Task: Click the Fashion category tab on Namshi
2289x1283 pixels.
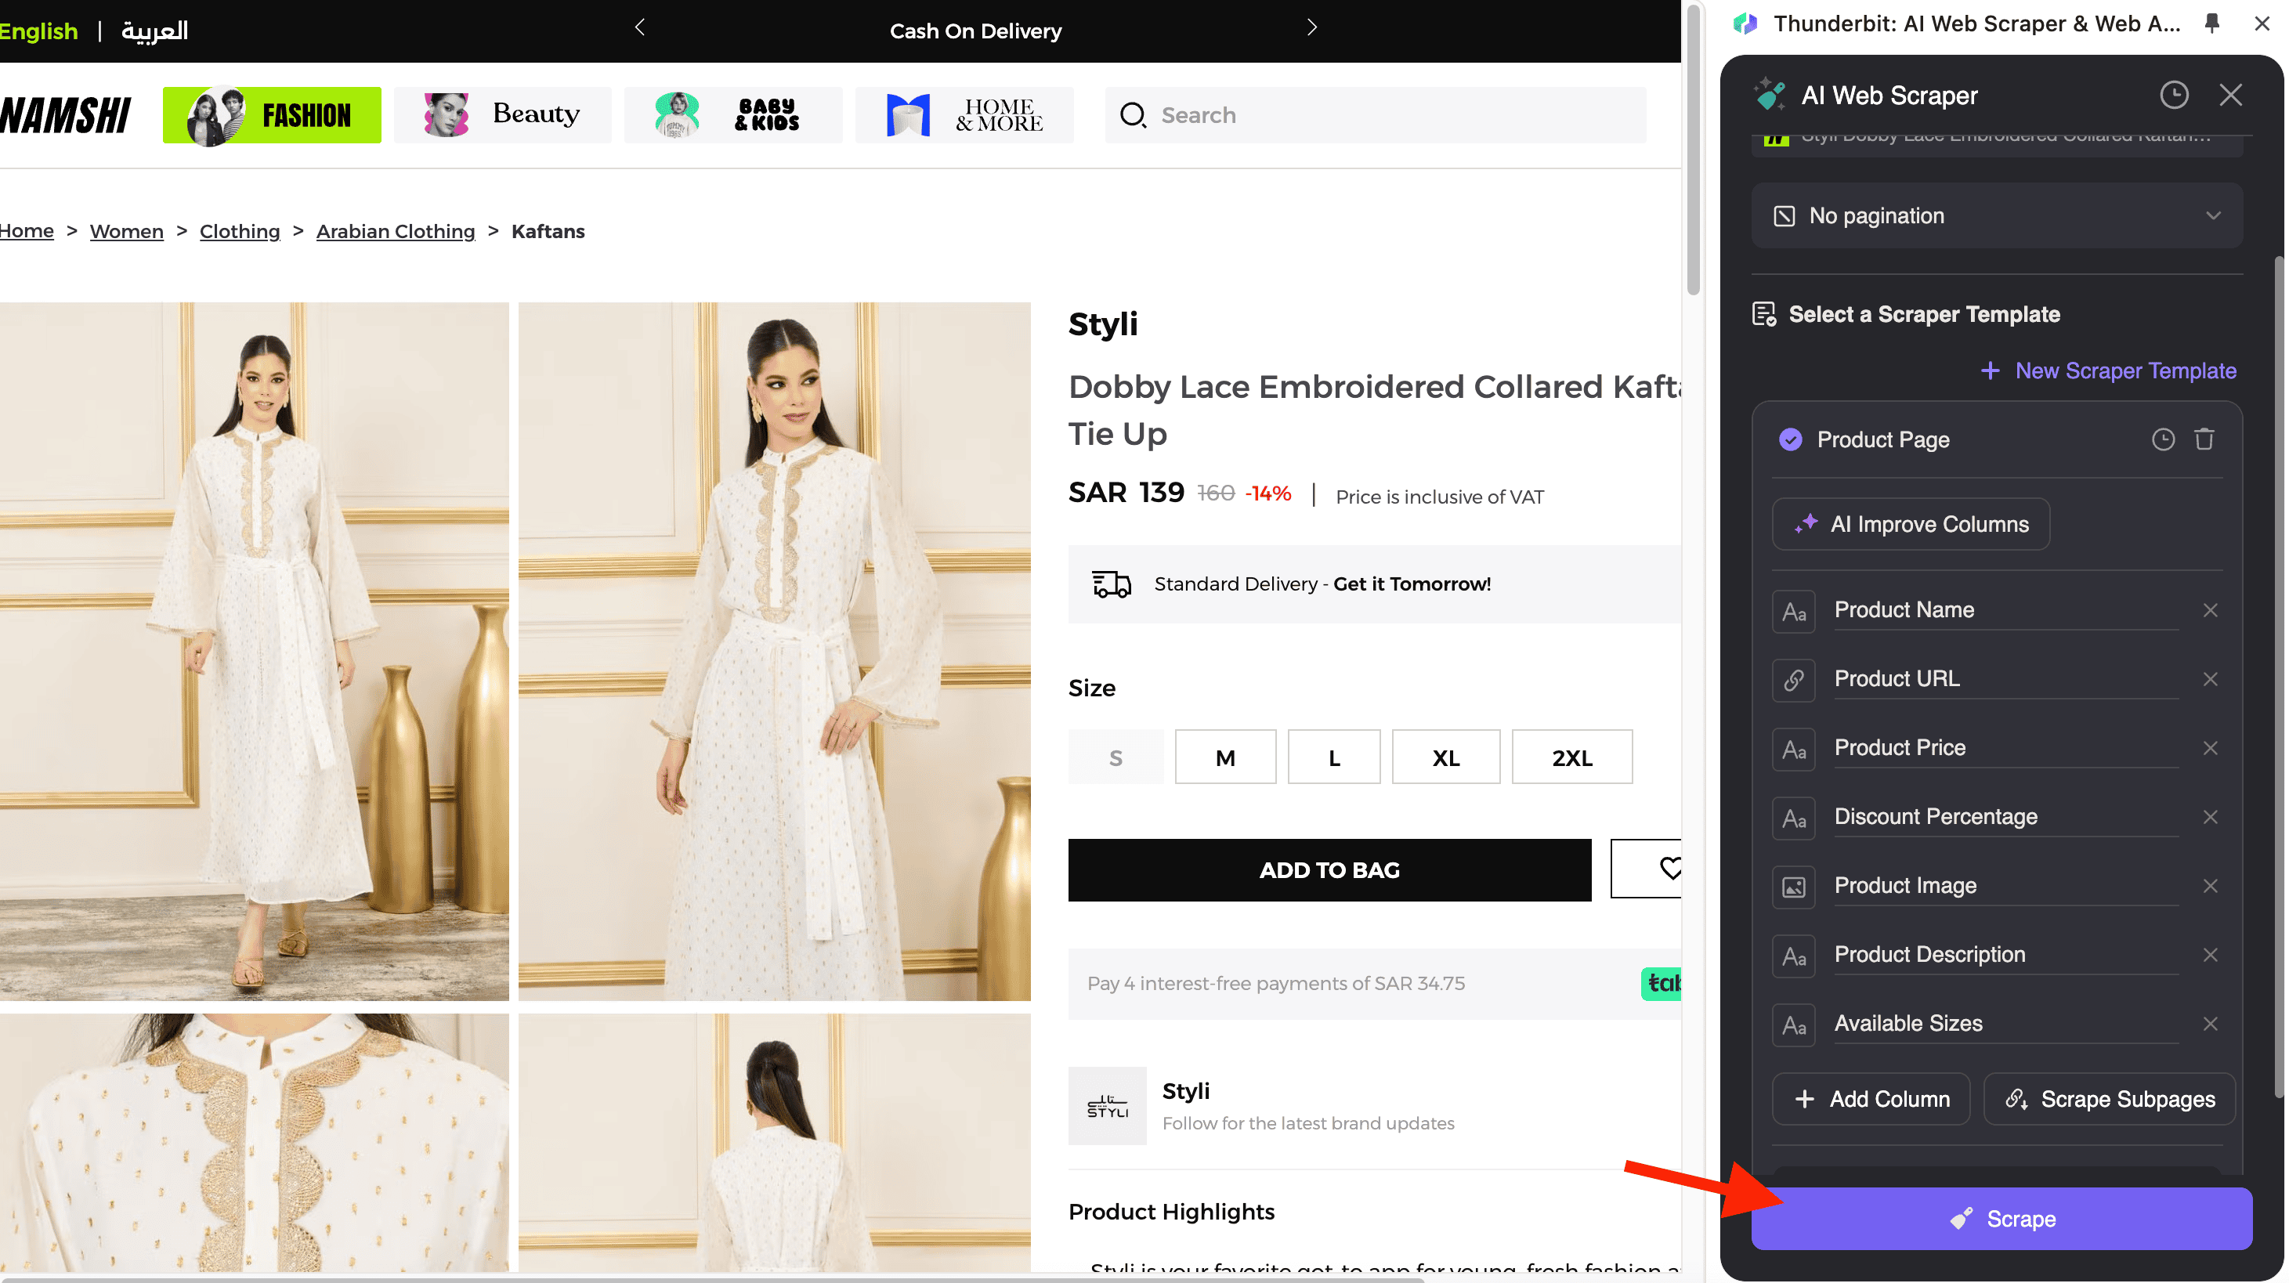Action: [x=272, y=115]
